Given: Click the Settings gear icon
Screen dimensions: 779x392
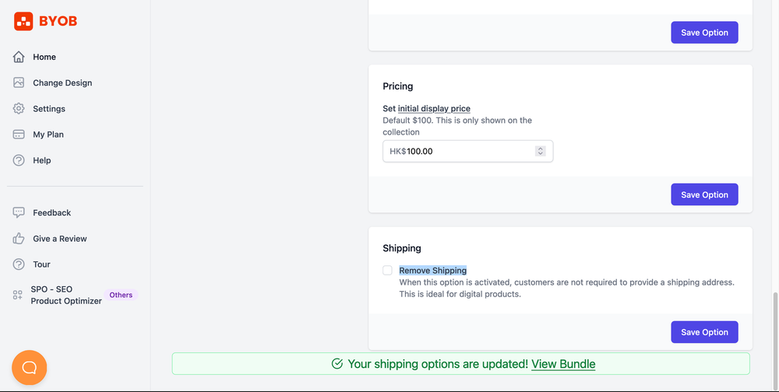Looking at the screenshot, I should tap(19, 109).
